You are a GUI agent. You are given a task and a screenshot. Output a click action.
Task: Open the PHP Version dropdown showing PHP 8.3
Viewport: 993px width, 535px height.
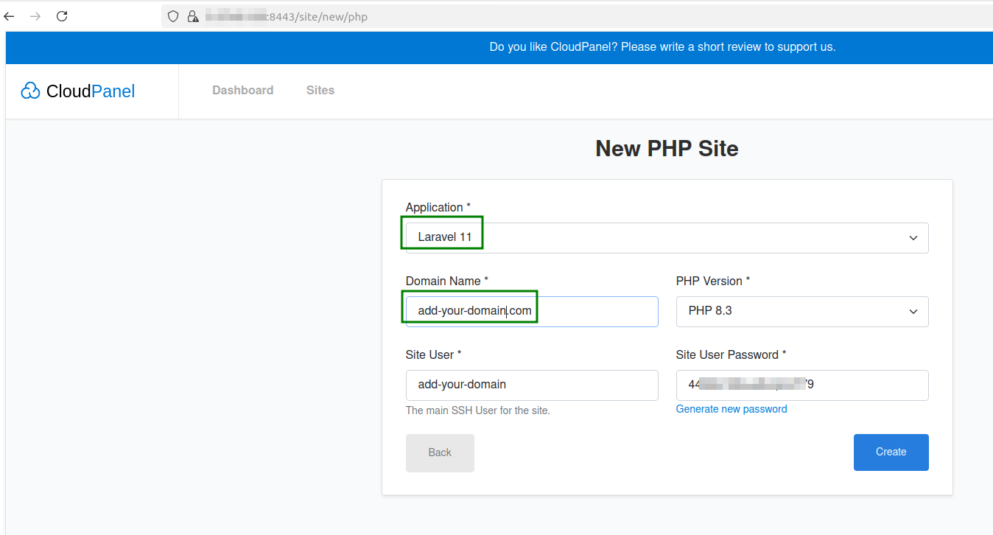[x=802, y=312]
